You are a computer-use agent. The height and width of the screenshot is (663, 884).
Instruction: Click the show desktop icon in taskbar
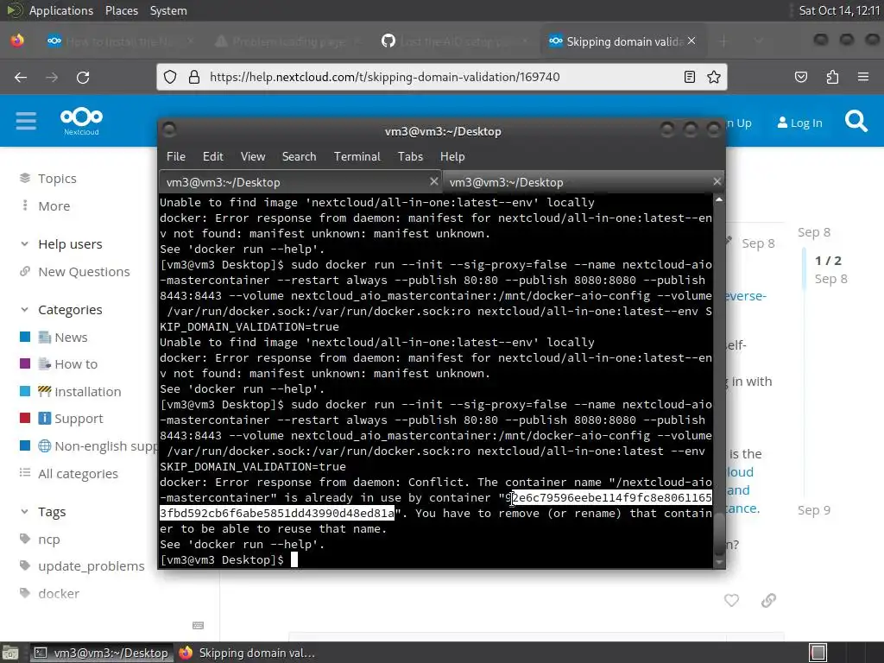[10, 654]
